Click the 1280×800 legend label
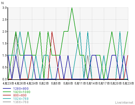The height and width of the screenshot is (105, 135). (21, 89)
